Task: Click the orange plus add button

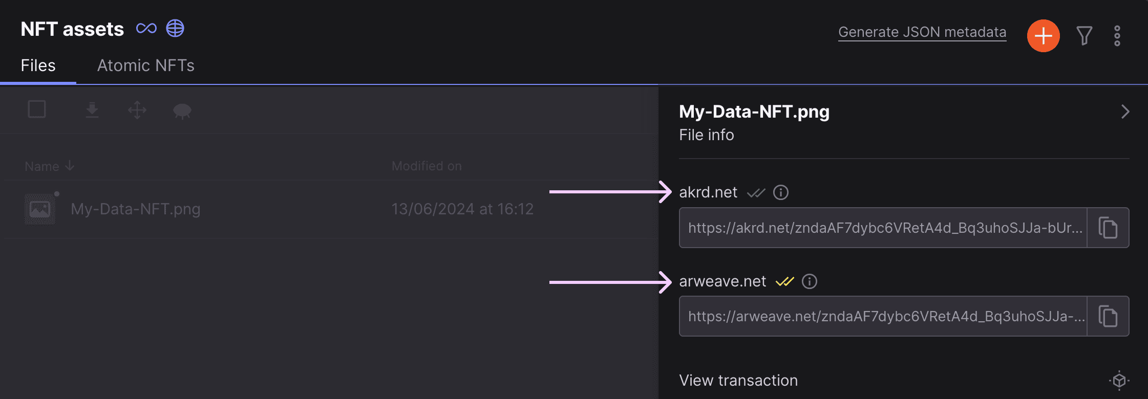Action: 1043,36
